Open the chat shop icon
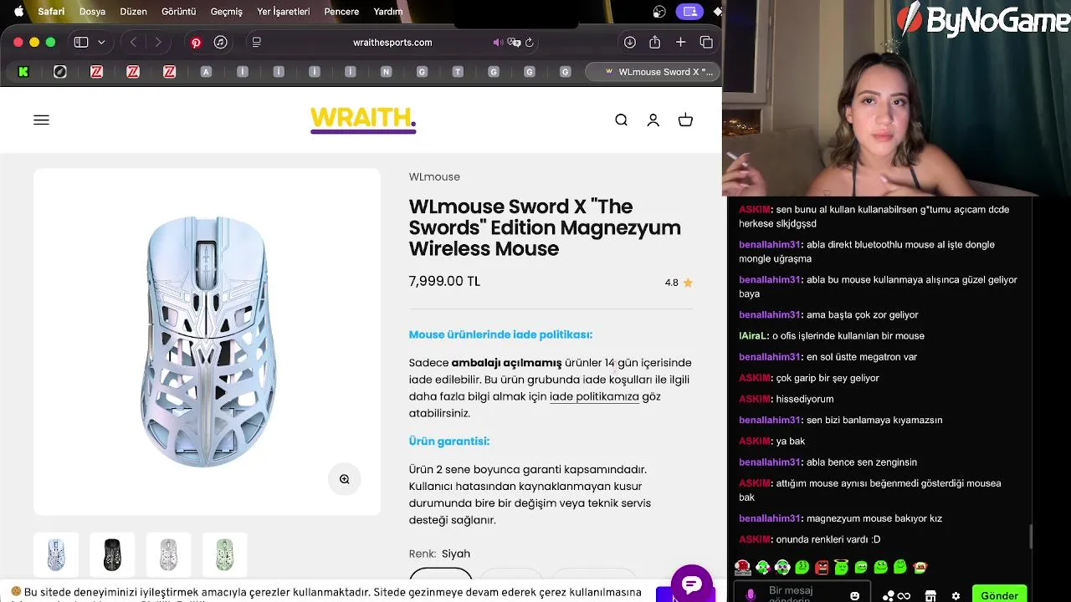 930,595
